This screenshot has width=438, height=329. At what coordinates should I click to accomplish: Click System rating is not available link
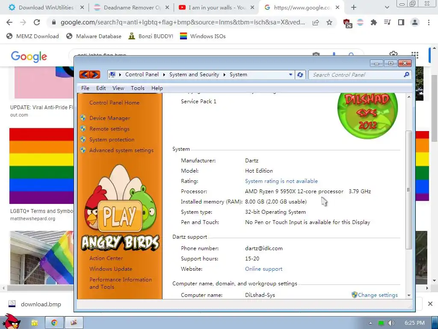[x=281, y=181]
